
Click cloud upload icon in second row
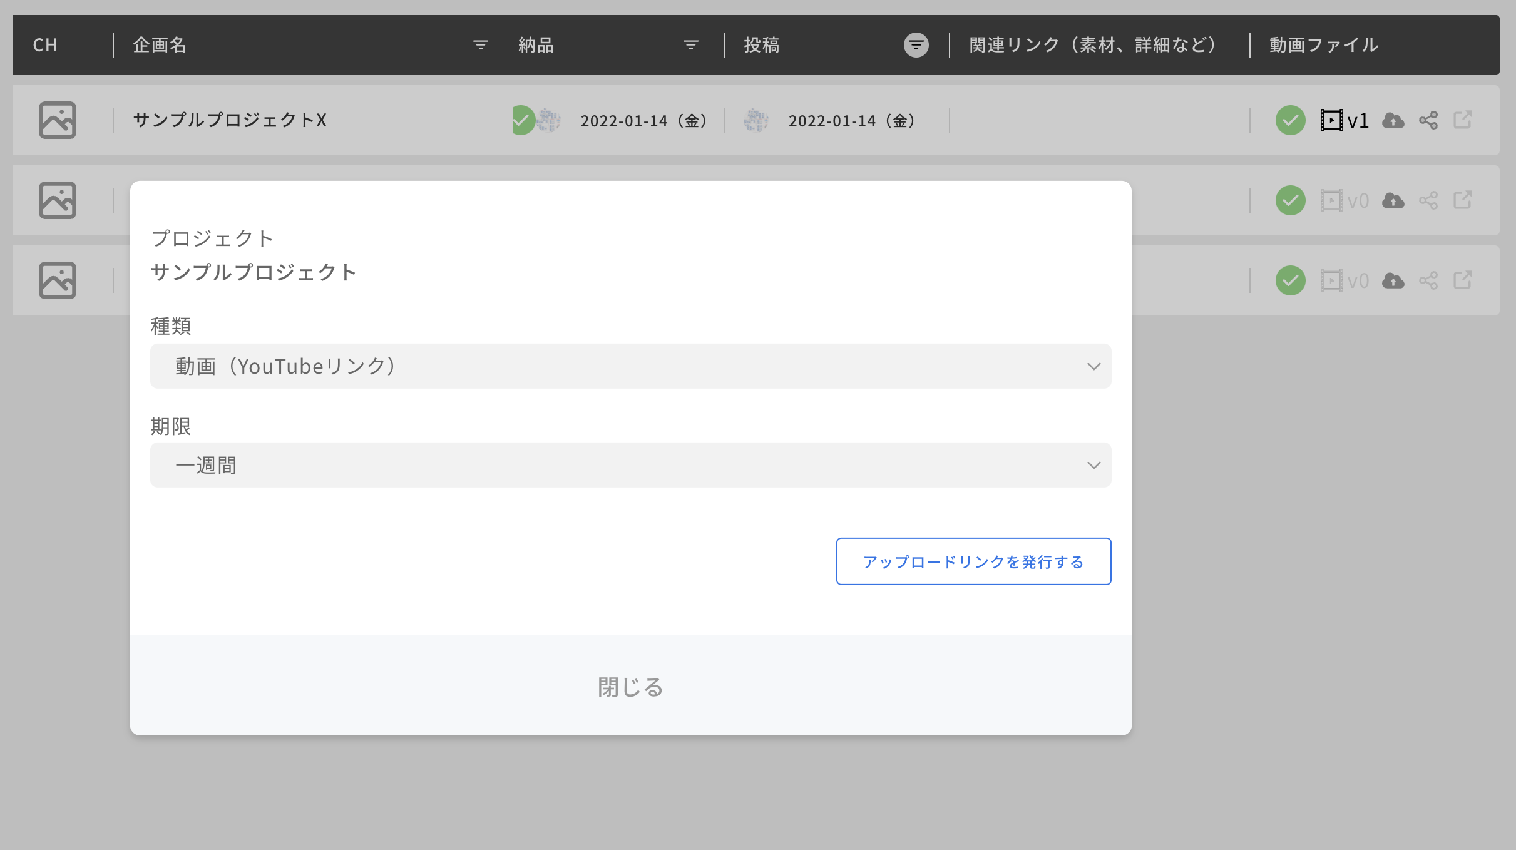point(1393,200)
